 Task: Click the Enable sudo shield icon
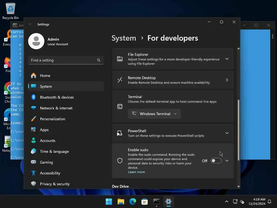(120, 161)
